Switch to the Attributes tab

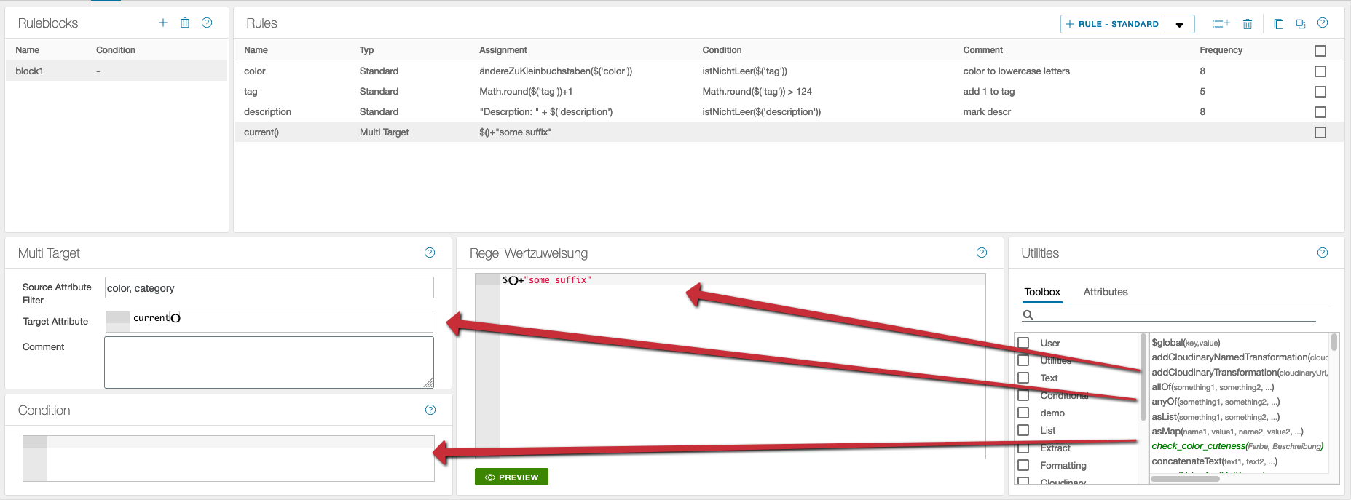coord(1105,292)
